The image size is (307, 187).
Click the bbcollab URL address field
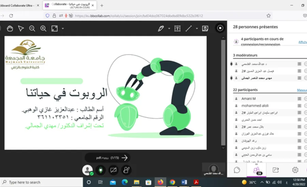139,16
